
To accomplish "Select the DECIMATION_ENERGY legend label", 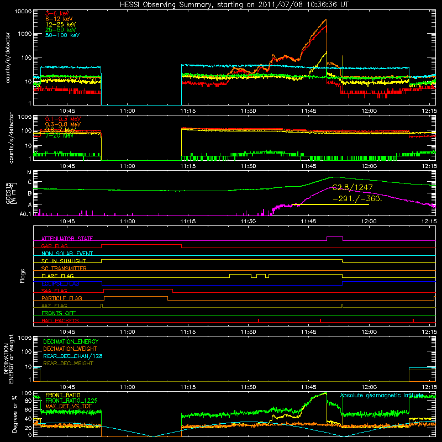I will point(71,341).
